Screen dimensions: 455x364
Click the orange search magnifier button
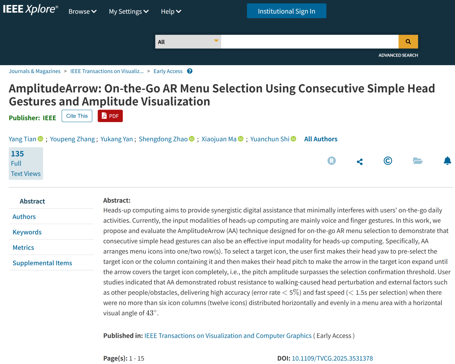pos(408,42)
